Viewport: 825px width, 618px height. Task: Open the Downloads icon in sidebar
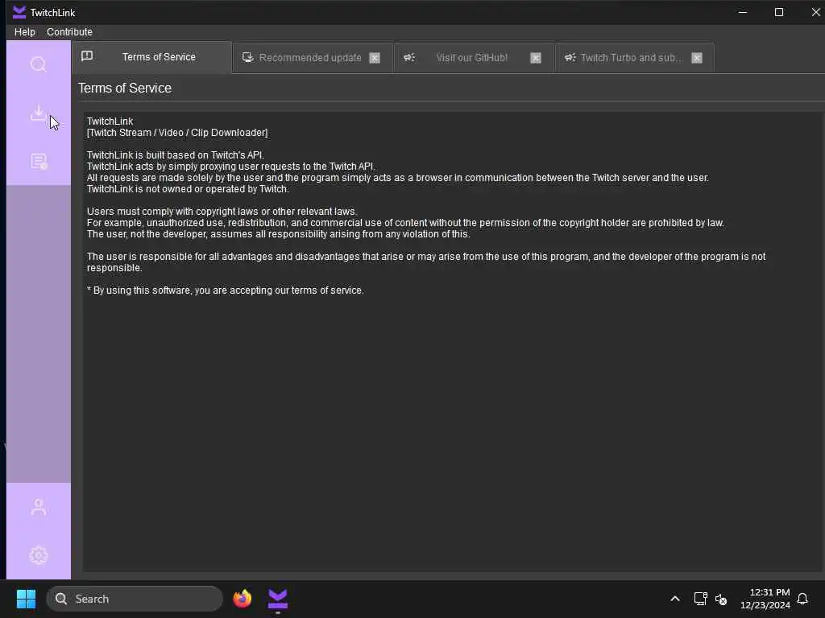pyautogui.click(x=39, y=113)
